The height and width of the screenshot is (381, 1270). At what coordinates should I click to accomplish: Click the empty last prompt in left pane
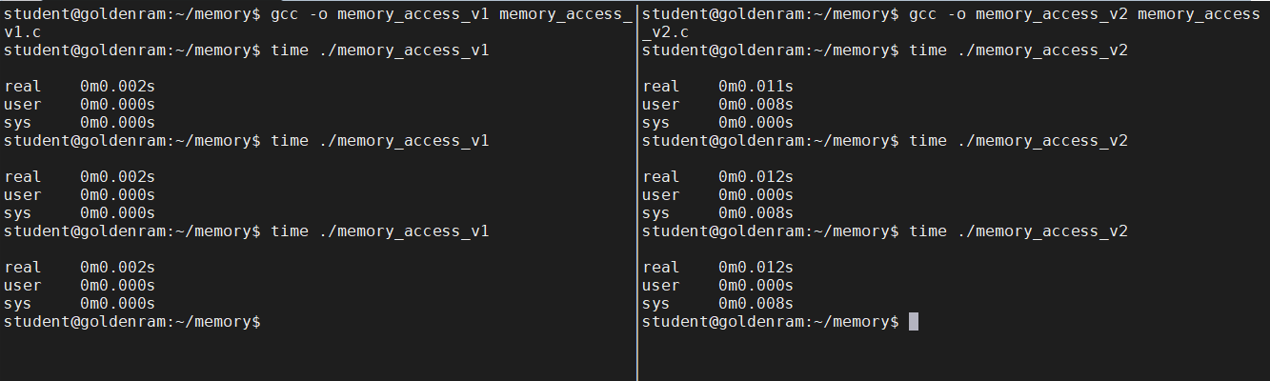(x=132, y=322)
